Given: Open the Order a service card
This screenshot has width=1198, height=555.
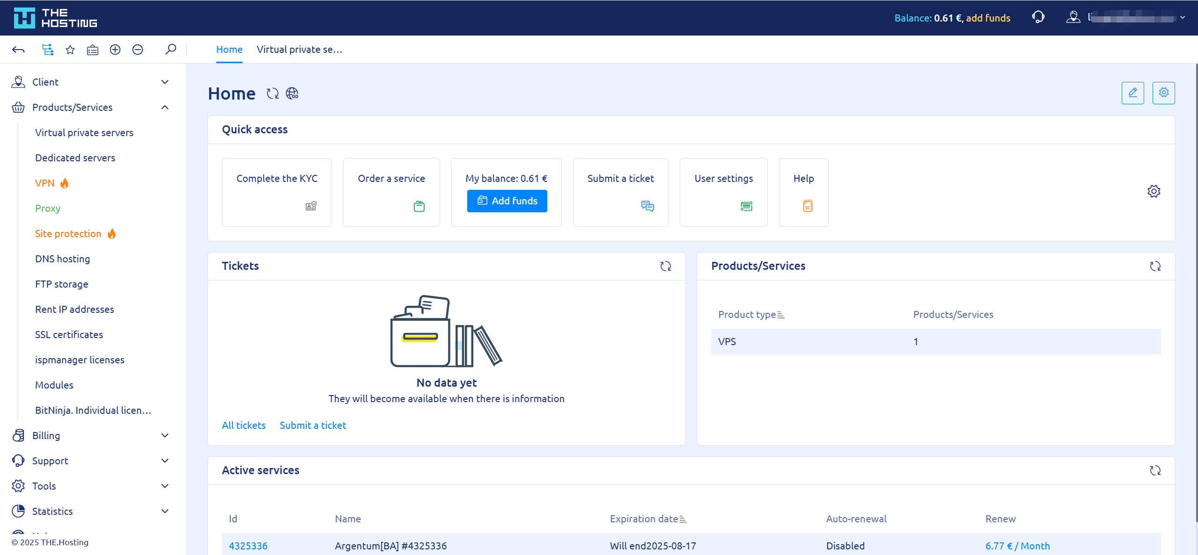Looking at the screenshot, I should tap(391, 192).
